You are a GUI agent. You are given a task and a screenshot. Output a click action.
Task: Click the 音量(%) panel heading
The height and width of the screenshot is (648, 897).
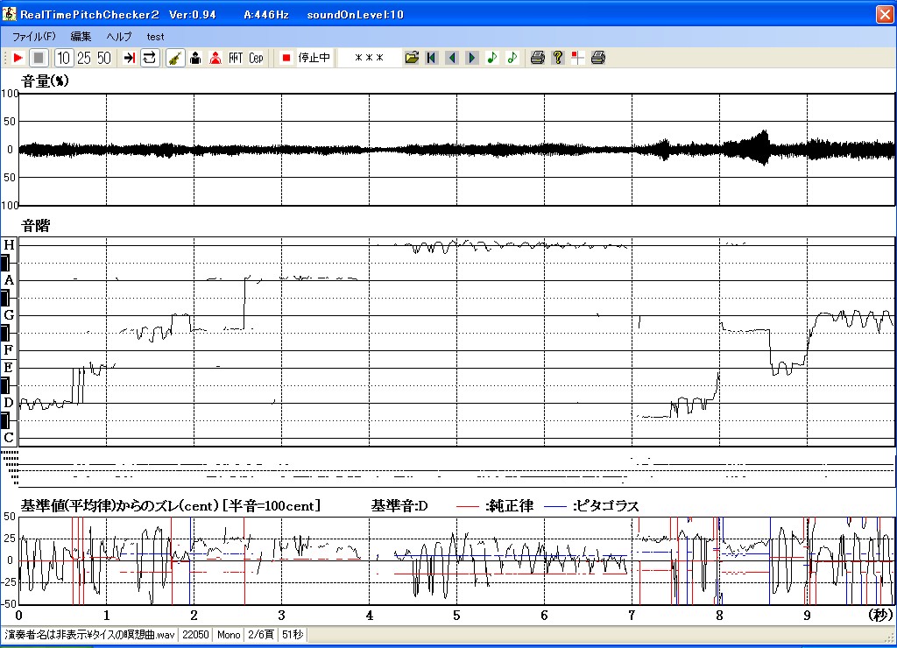coord(45,81)
